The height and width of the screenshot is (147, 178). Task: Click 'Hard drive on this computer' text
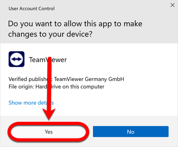[70, 87]
